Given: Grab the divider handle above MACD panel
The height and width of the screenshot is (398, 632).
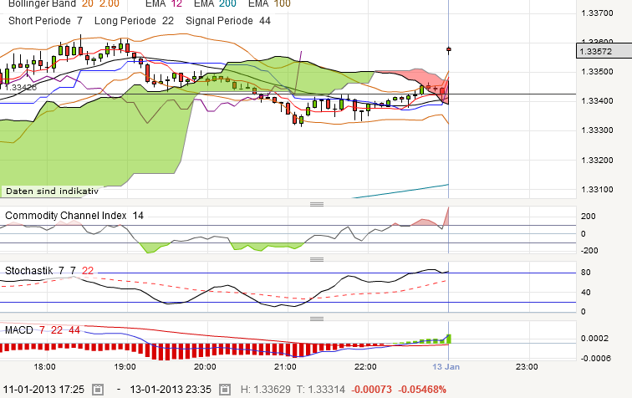Looking at the screenshot, I should click(x=317, y=319).
